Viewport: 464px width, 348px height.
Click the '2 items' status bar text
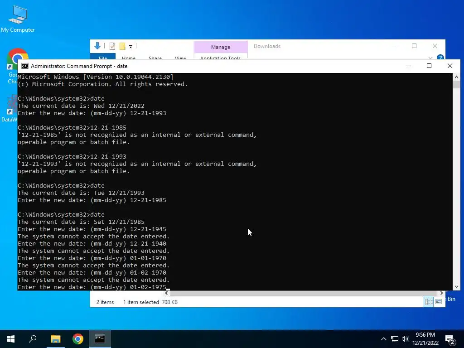(x=105, y=302)
